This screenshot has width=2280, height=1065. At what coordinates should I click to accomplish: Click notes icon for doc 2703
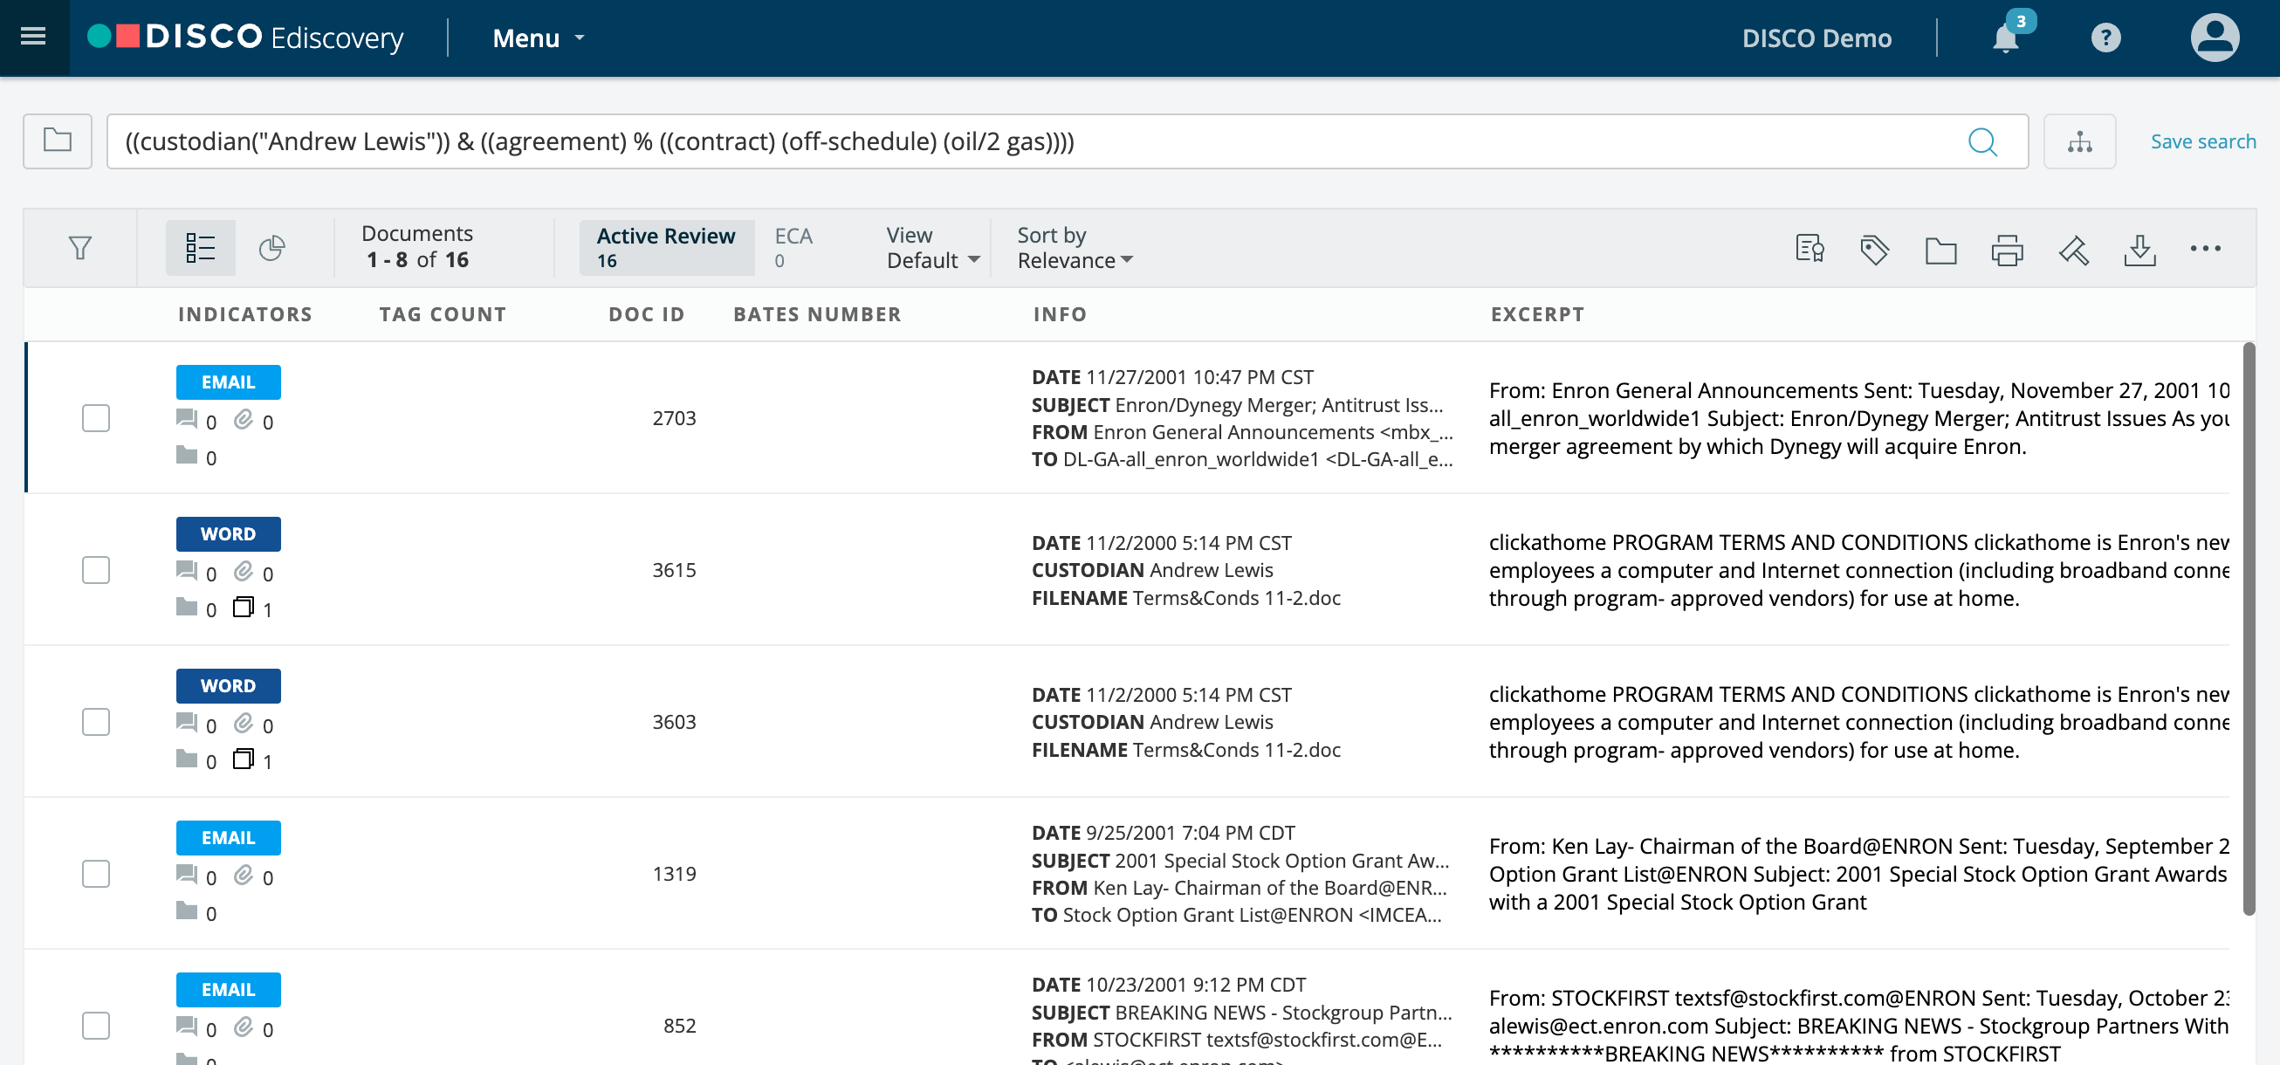pos(187,419)
